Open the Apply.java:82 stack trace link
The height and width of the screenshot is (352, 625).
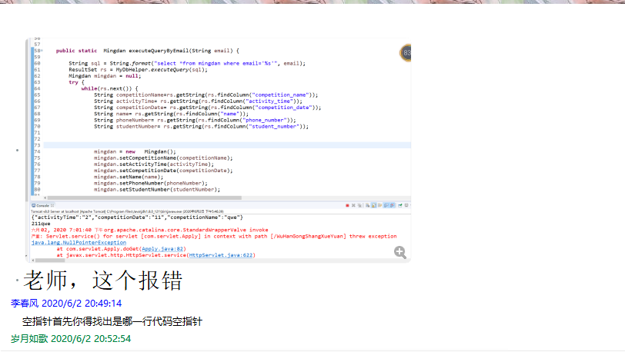[162, 249]
